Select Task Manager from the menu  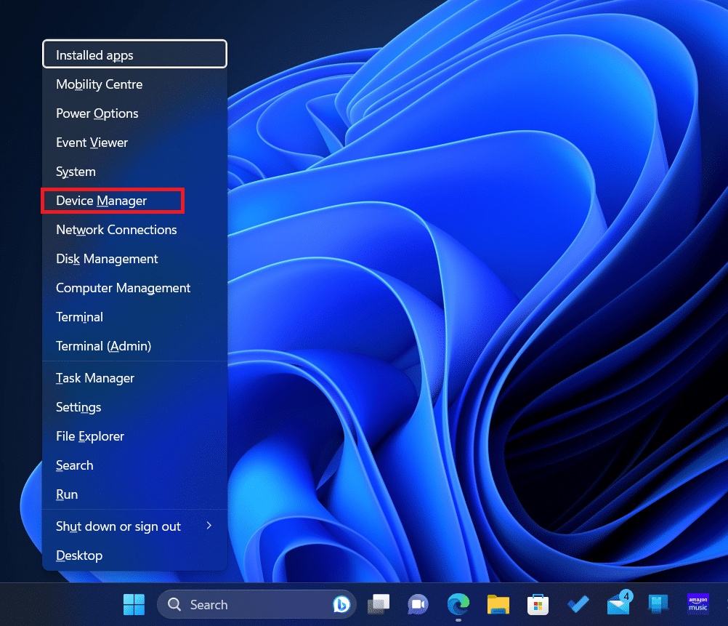tap(94, 378)
